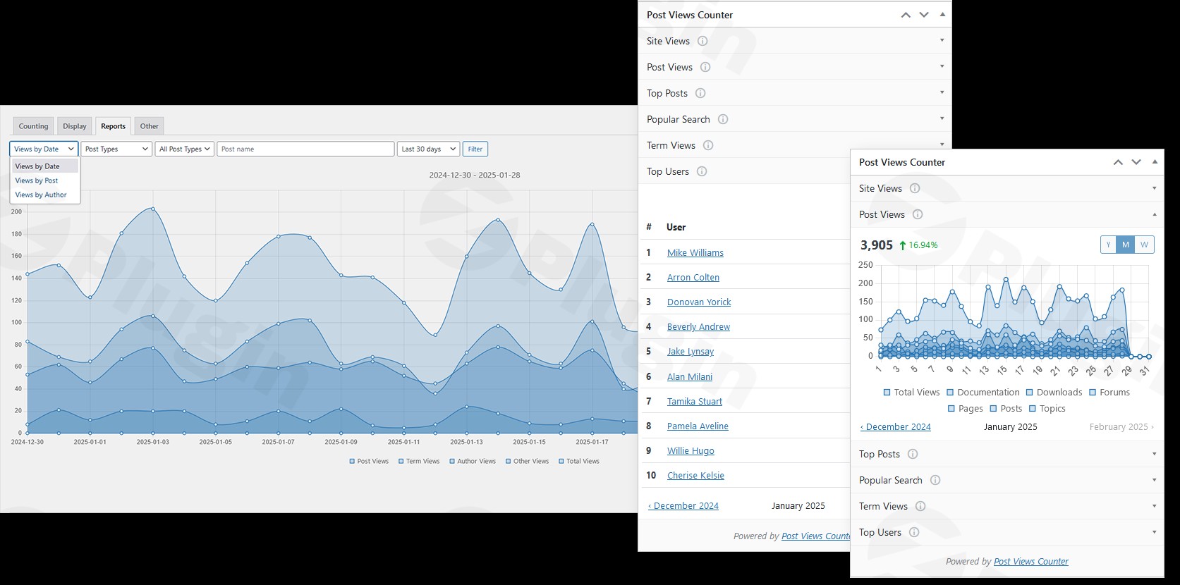Open Beverly Andrew user link
This screenshot has height=585, width=1180.
pos(698,327)
